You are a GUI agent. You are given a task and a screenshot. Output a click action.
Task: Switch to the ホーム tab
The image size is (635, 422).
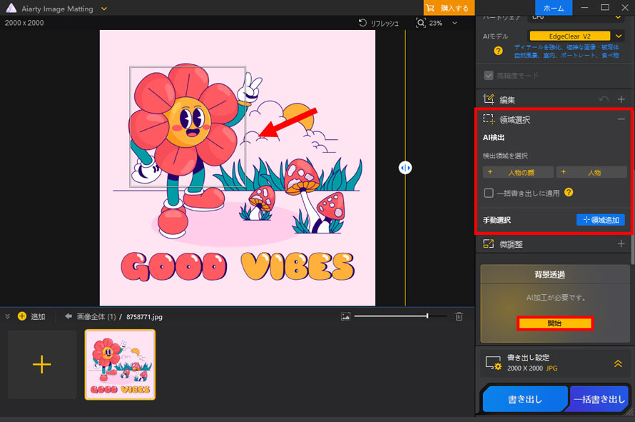pos(554,8)
